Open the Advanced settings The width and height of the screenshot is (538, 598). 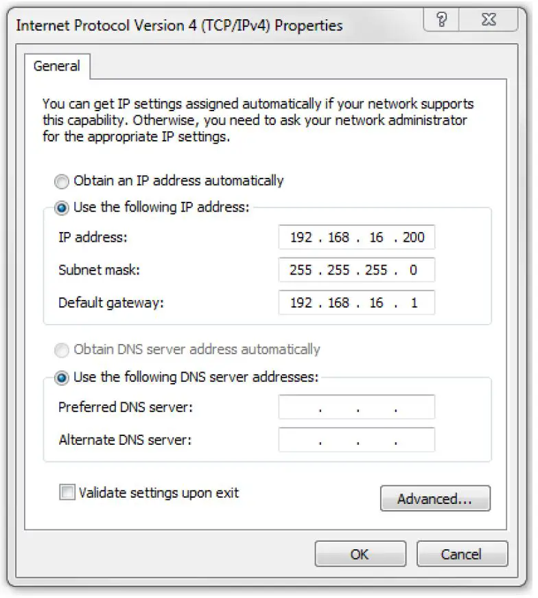436,498
